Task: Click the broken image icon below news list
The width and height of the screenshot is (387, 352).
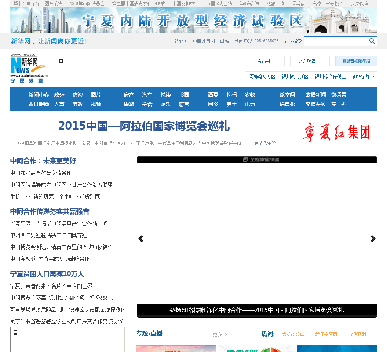Action: [x=15, y=333]
